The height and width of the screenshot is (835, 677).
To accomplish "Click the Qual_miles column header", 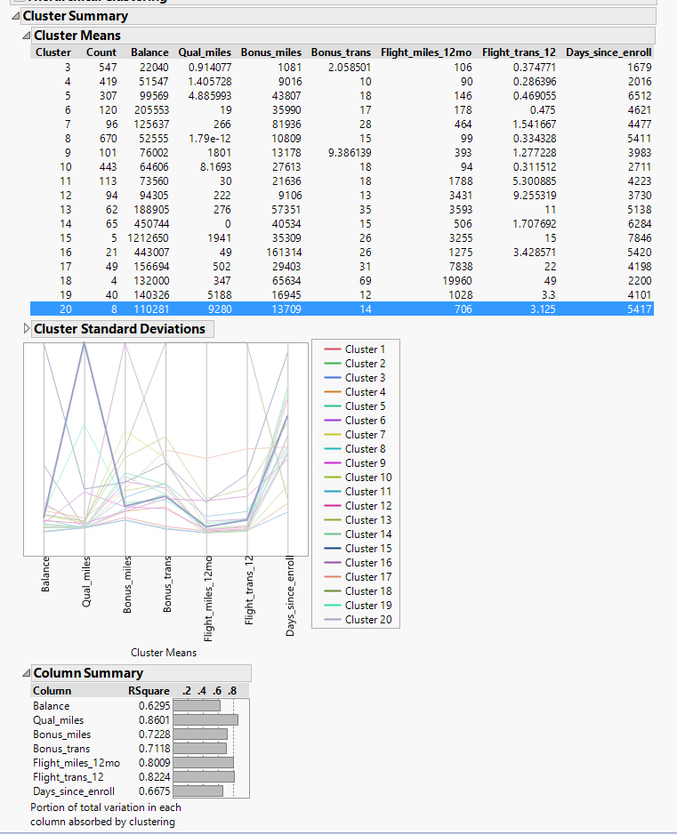I will coord(205,52).
